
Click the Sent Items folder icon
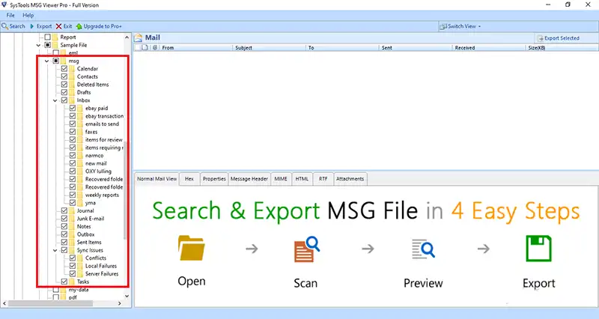click(72, 242)
